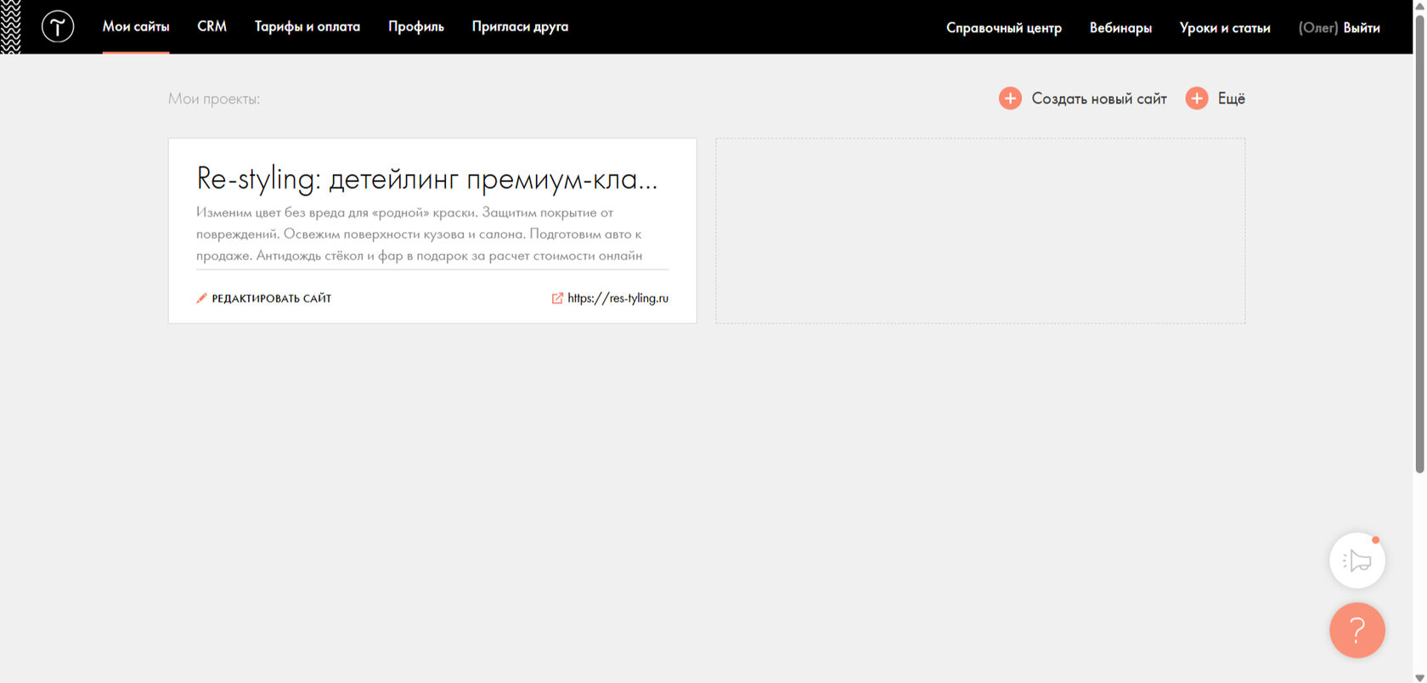Click the pencil icon on Re-styling card

pos(201,298)
